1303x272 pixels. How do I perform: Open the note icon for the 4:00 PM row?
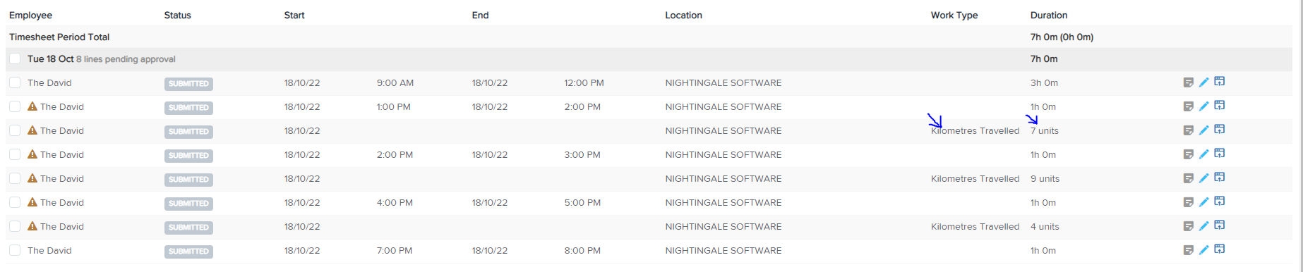pos(1188,203)
